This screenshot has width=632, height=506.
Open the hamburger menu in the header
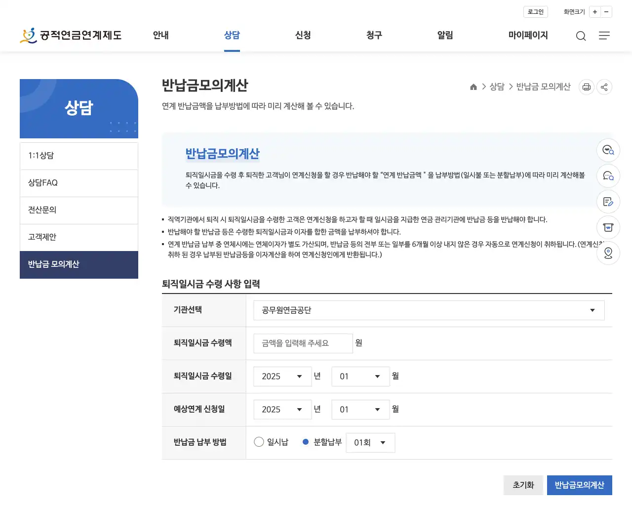click(x=604, y=36)
